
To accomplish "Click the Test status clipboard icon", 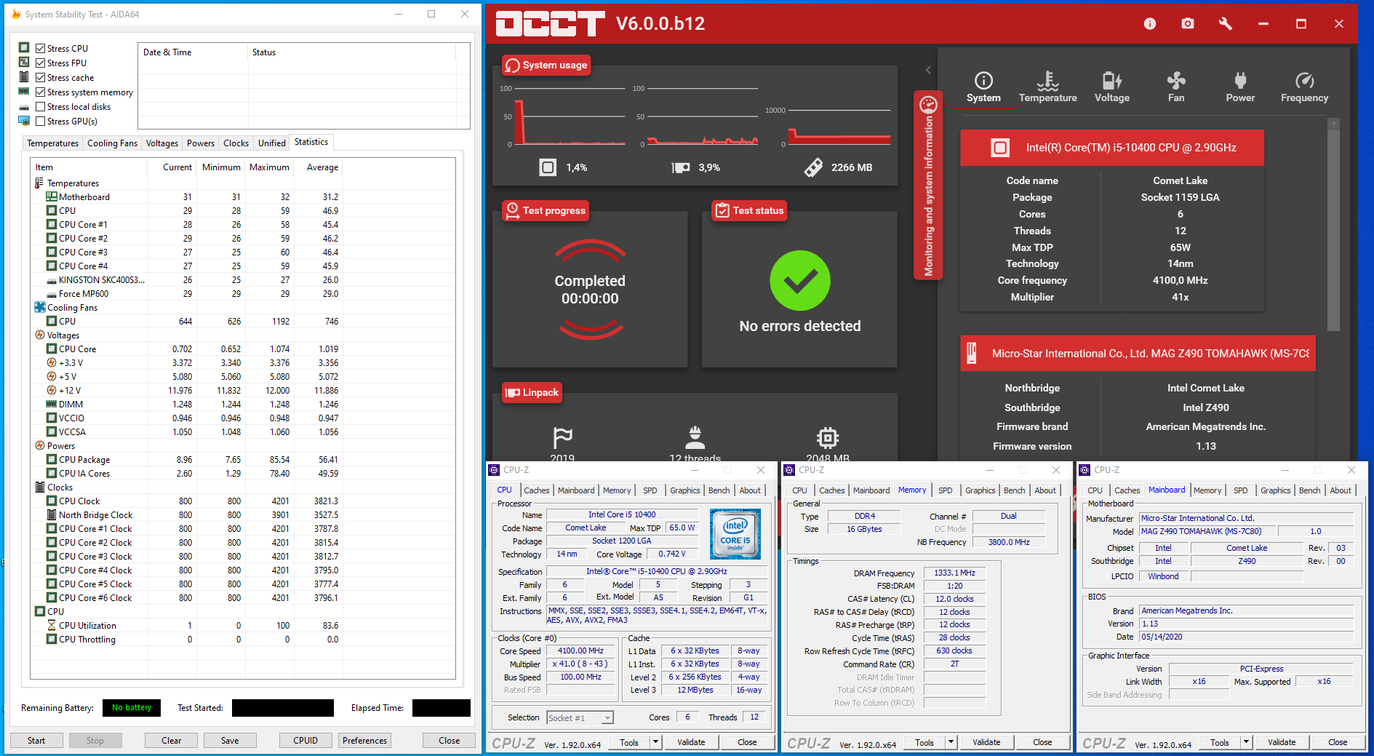I will coord(722,210).
